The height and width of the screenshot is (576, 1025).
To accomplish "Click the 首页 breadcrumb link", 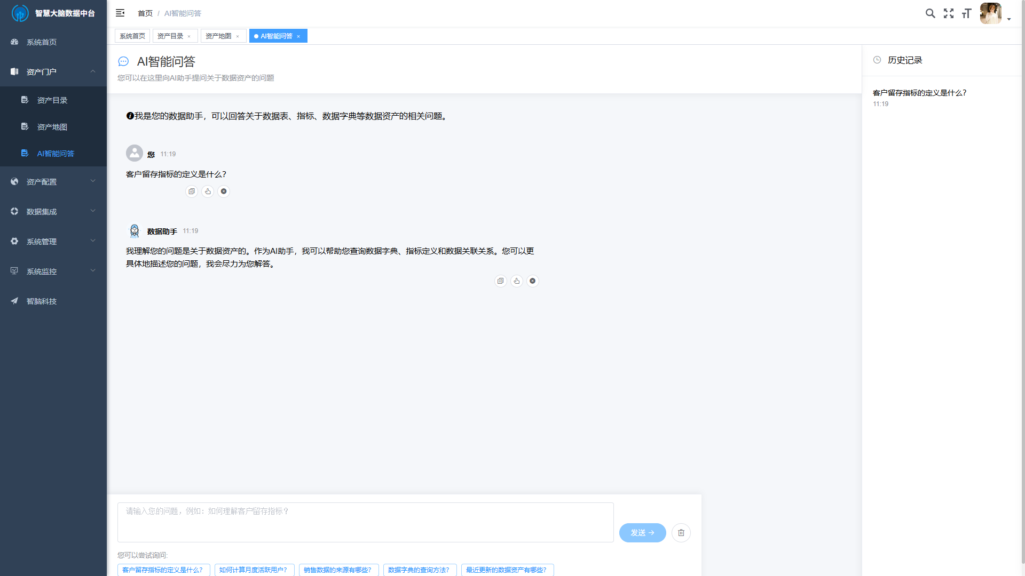I will [145, 13].
